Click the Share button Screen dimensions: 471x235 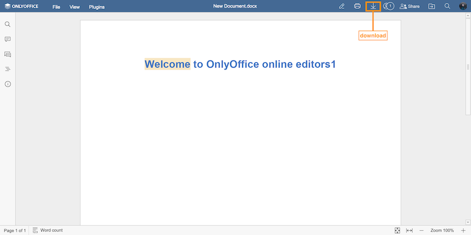(410, 6)
